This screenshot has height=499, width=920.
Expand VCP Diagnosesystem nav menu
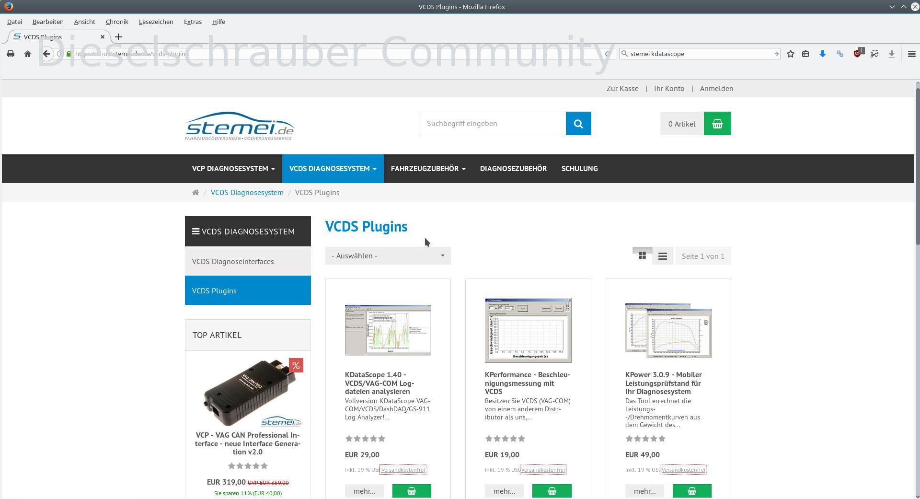point(233,169)
